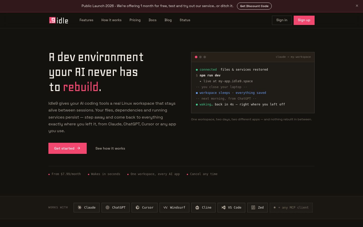Check the Status page link
This screenshot has height=227, width=363.
coord(185,20)
